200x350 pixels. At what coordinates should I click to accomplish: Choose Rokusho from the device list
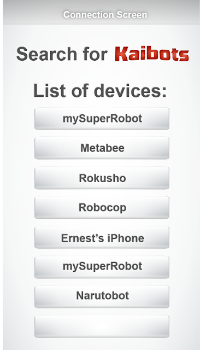pos(102,178)
